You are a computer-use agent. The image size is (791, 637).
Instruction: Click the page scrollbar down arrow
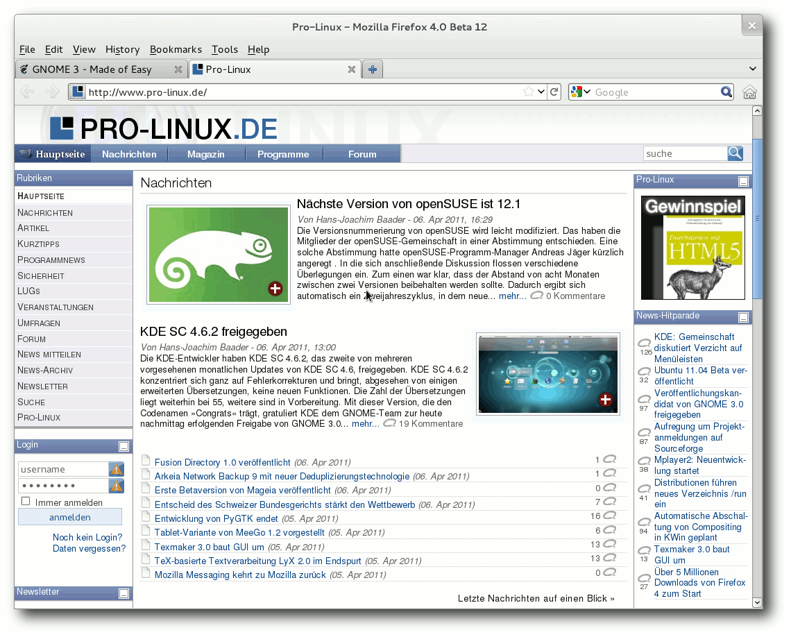tap(757, 602)
